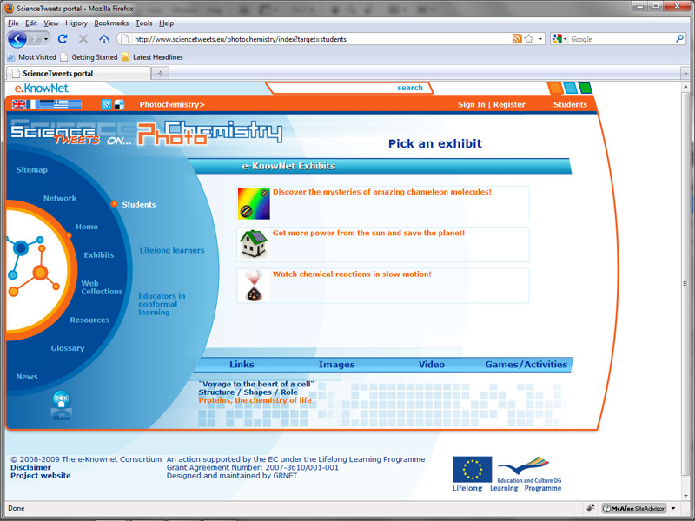This screenshot has height=521, width=695.
Task: Click the Most Visited bookmarks item
Action: click(x=32, y=57)
